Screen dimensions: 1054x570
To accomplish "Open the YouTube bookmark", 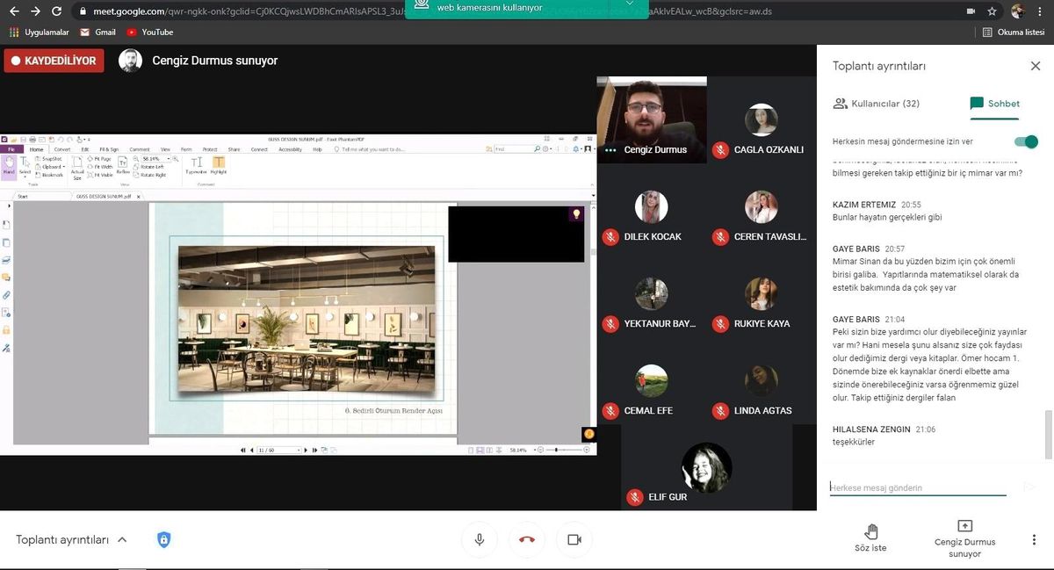I will coord(149,32).
